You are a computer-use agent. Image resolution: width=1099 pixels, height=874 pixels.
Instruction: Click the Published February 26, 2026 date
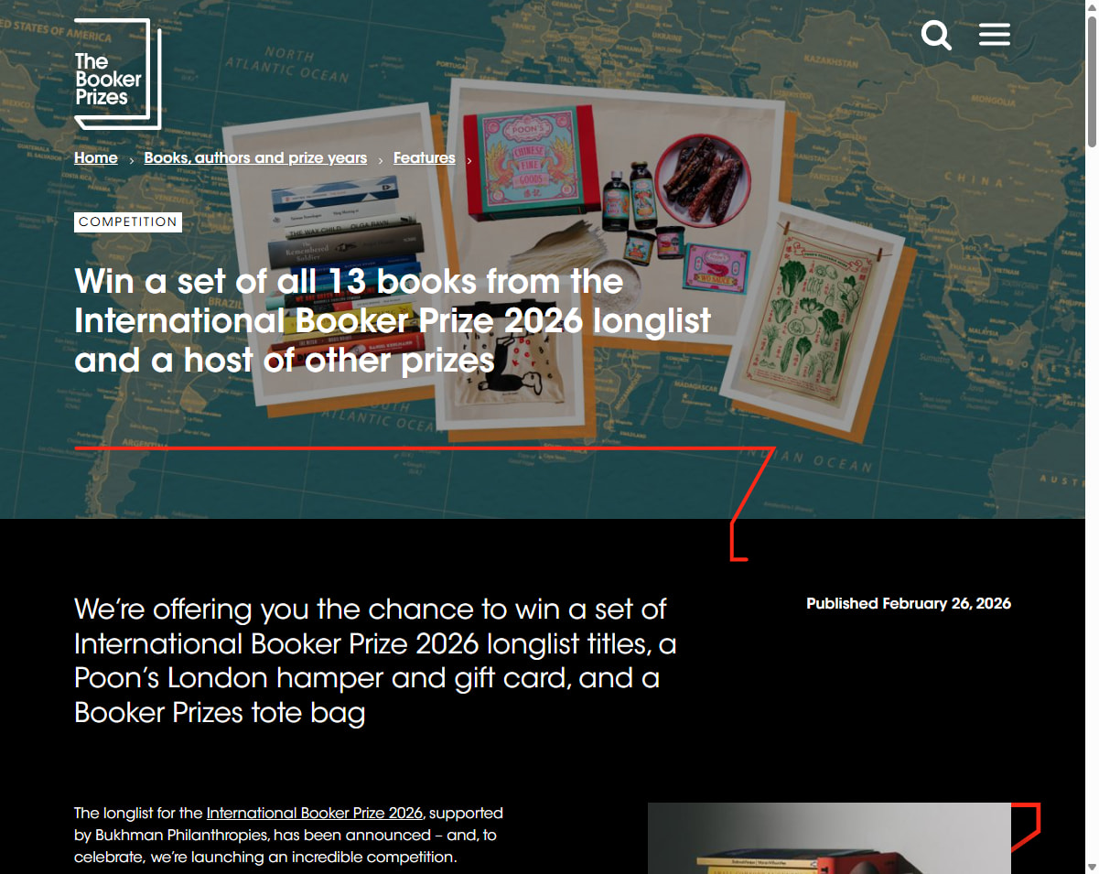[909, 603]
